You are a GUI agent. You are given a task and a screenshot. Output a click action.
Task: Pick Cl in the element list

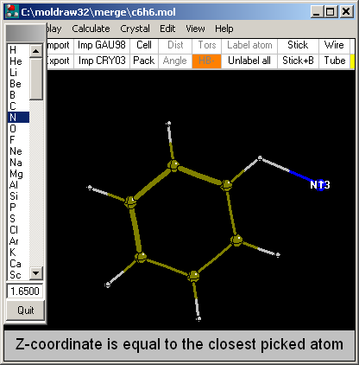(x=18, y=230)
